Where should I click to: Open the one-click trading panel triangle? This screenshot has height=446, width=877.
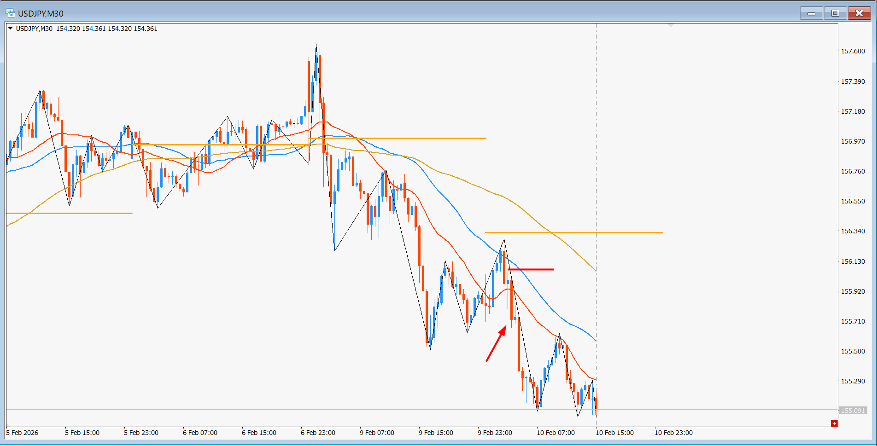[10, 29]
